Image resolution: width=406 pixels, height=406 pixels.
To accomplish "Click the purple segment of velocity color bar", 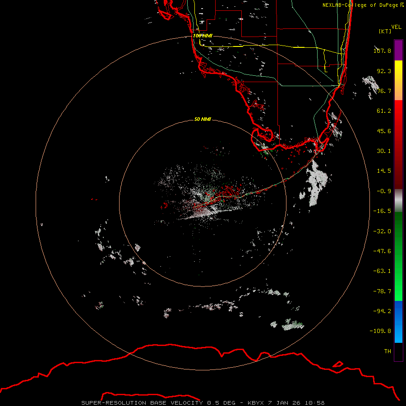I will (x=398, y=50).
